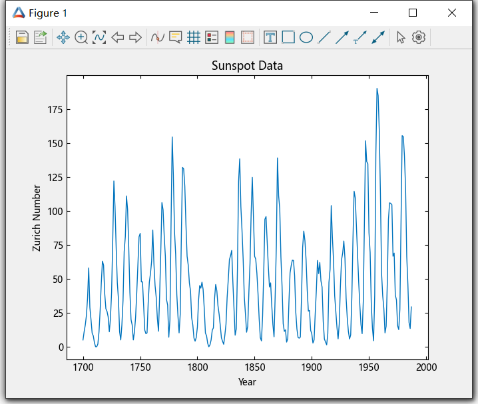Click the save figure icon
The width and height of the screenshot is (478, 404).
22,37
